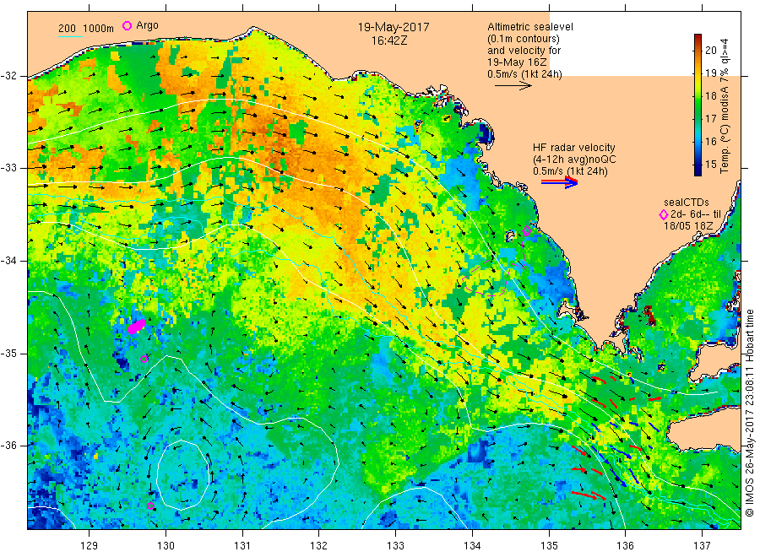Viewport: 760px width, 557px height.
Task: Click the altimetric velocity reference arrow
Action: 513,86
